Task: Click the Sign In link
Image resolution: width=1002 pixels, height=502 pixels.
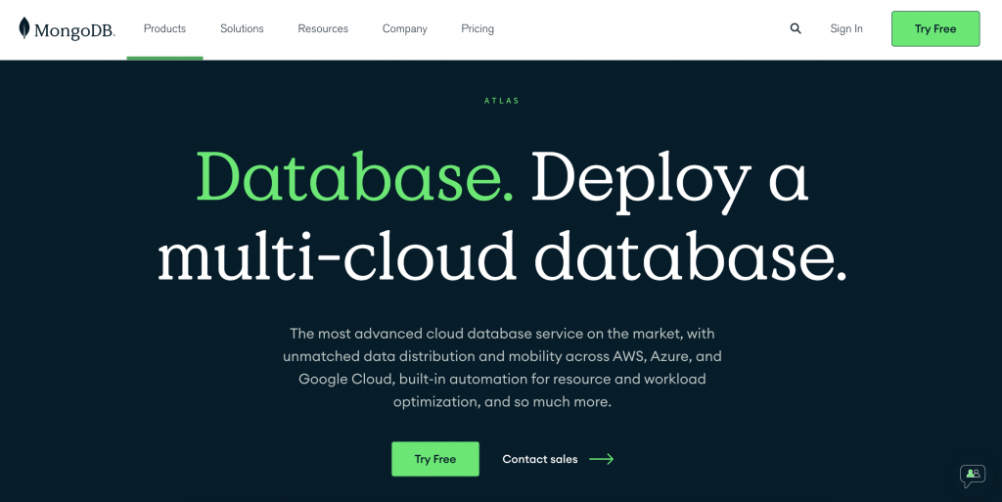Action: click(x=846, y=28)
